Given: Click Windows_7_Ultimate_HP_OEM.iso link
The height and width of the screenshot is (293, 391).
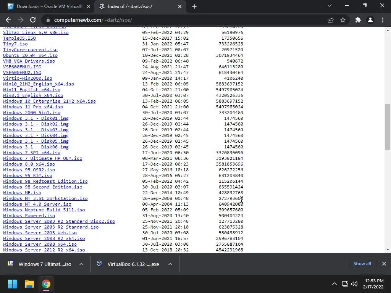Looking at the screenshot, I should (43, 158).
